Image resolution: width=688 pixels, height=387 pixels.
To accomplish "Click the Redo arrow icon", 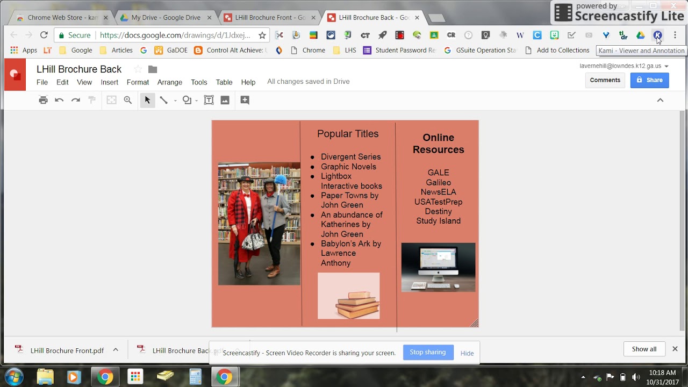I will (76, 100).
